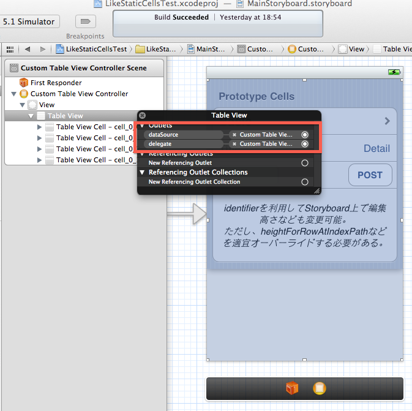This screenshot has width=412, height=411.
Task: Collapse the Referencing Outlet Collections section
Action: [142, 173]
